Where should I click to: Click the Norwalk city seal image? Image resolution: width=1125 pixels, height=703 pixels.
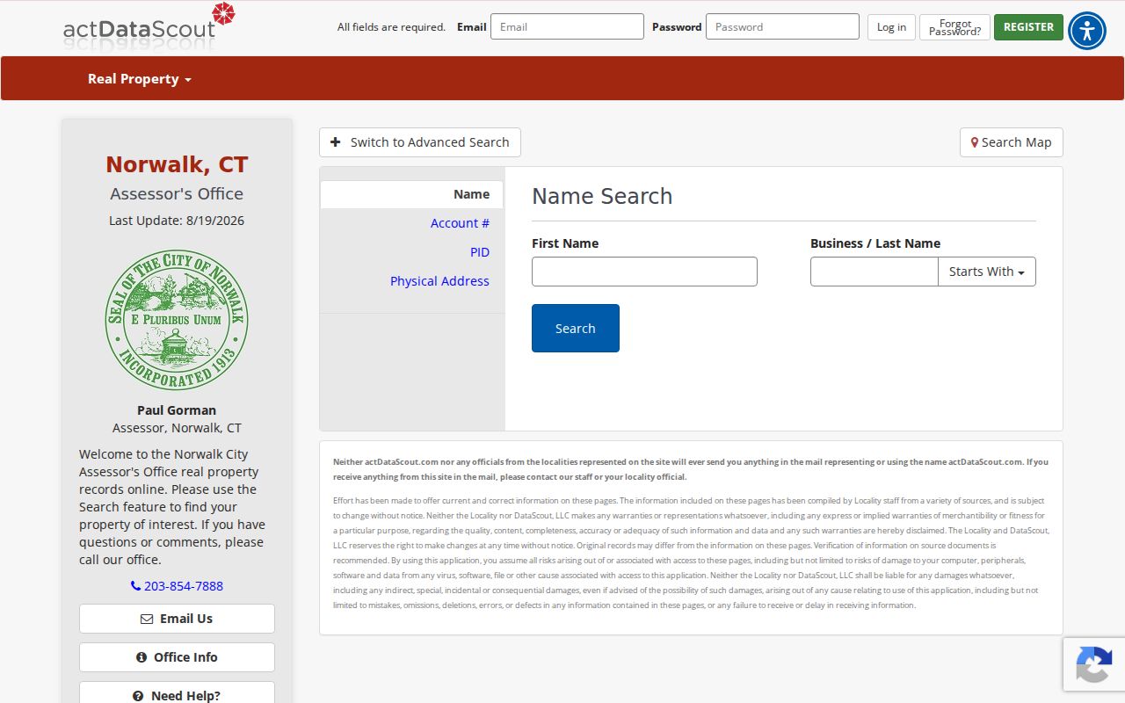tap(177, 319)
